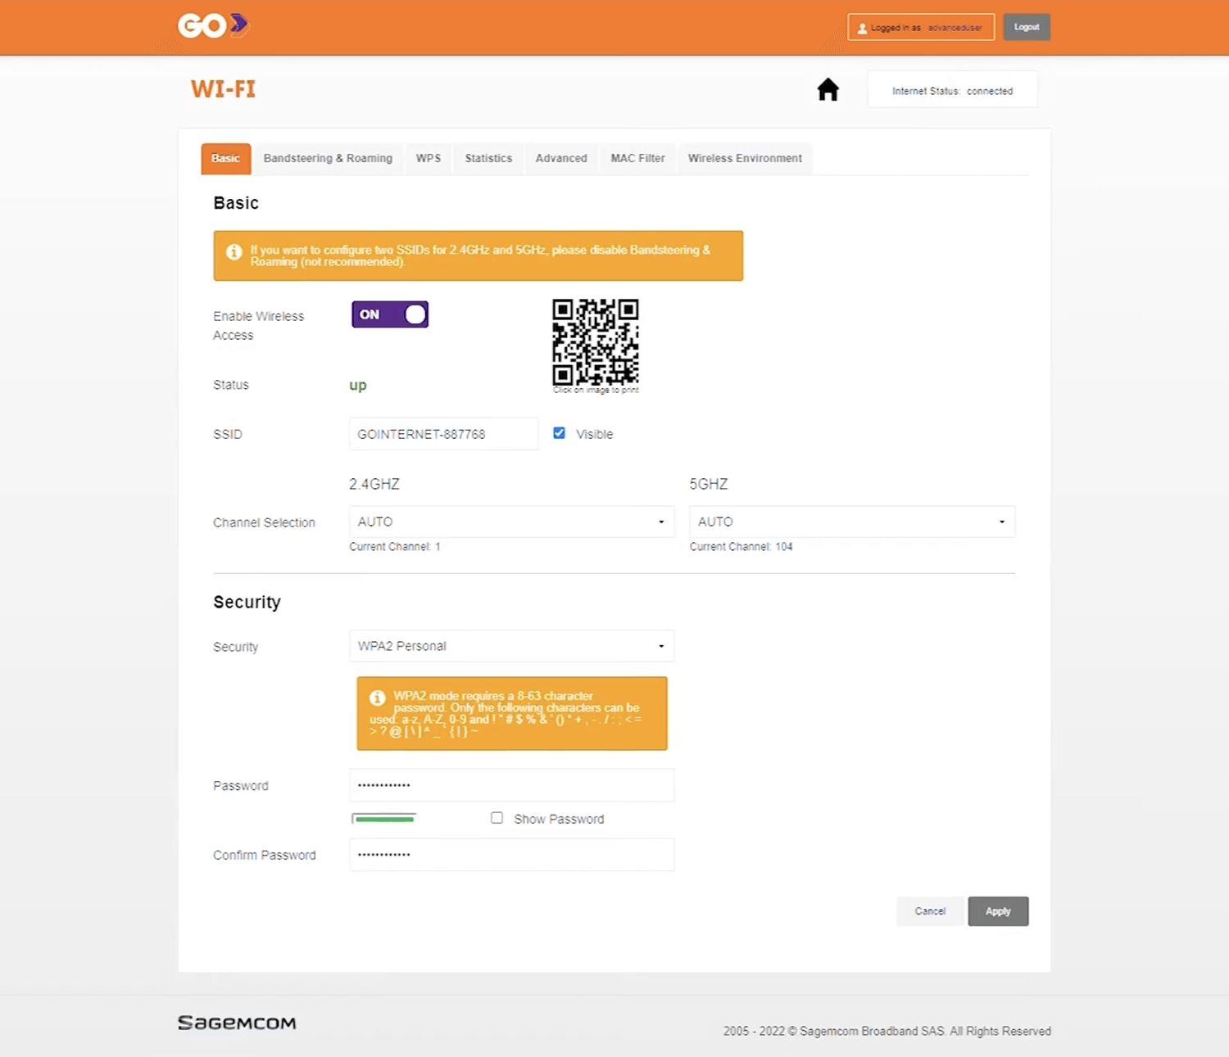Go to the Wireless Environment tab
Screen dimensions: 1229x1057
click(x=745, y=158)
